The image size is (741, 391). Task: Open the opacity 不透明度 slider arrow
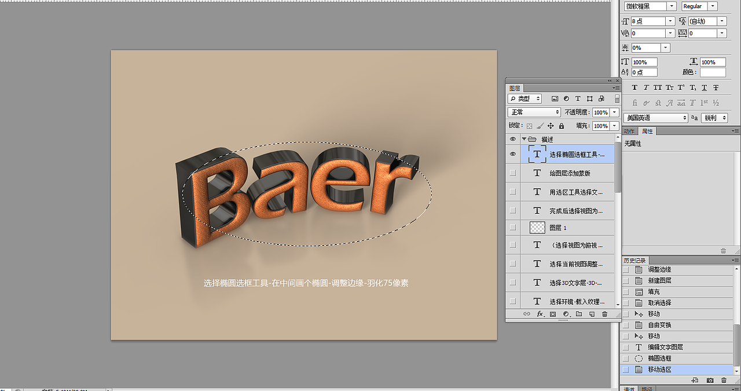point(614,112)
